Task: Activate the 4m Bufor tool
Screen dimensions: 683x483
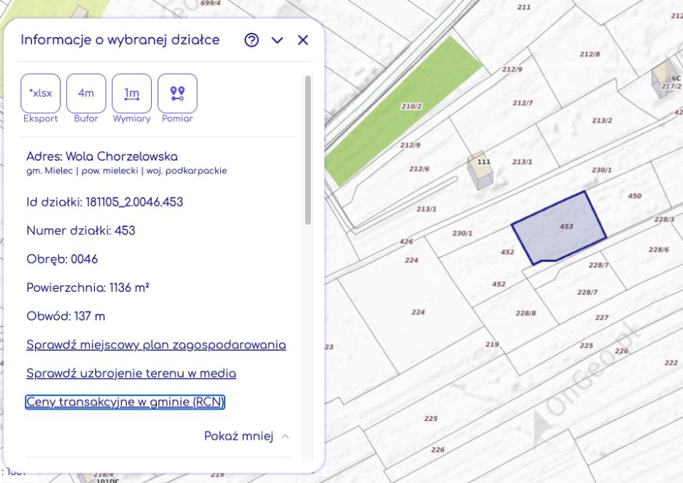Action: coord(86,93)
